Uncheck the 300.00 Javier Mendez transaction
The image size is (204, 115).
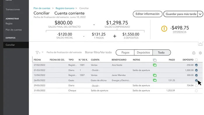point(196,75)
